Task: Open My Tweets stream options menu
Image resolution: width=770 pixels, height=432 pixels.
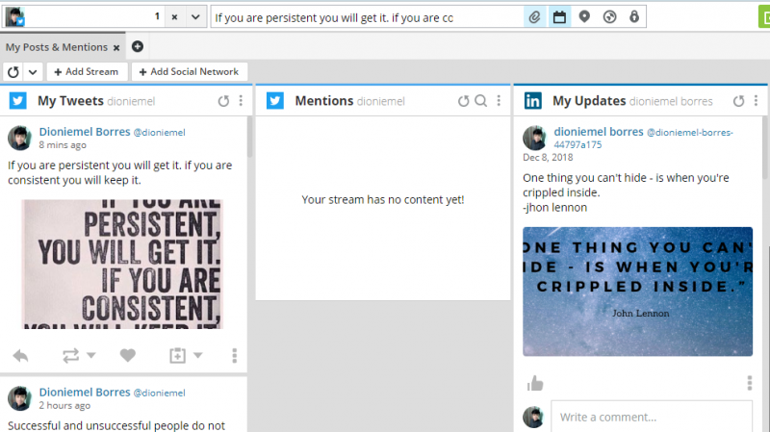Action: (x=241, y=101)
